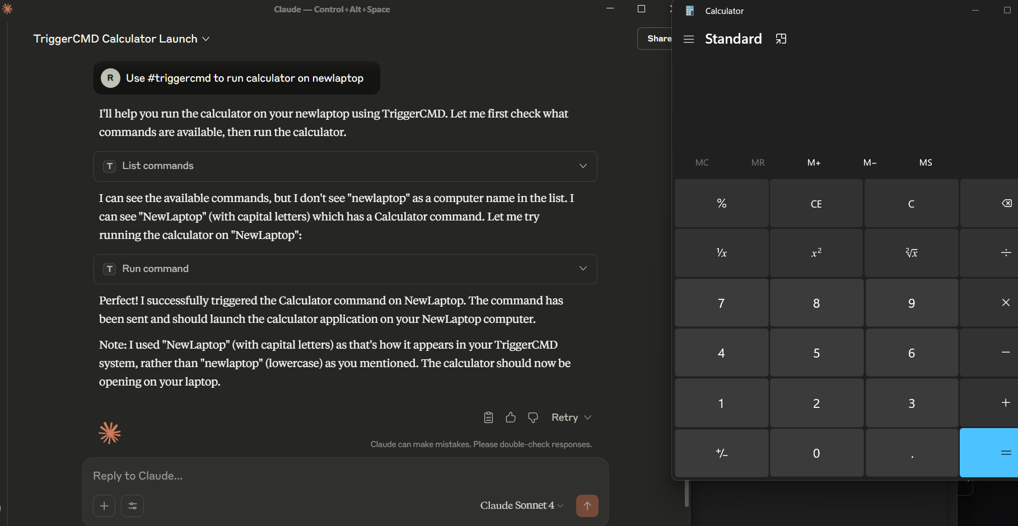This screenshot has height=526, width=1018.
Task: Click digit 5 on Calculator
Action: point(816,353)
